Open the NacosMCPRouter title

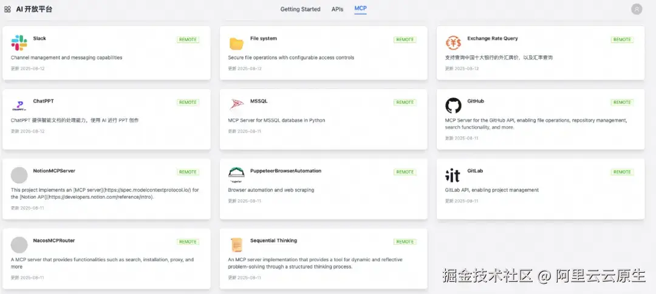54,241
